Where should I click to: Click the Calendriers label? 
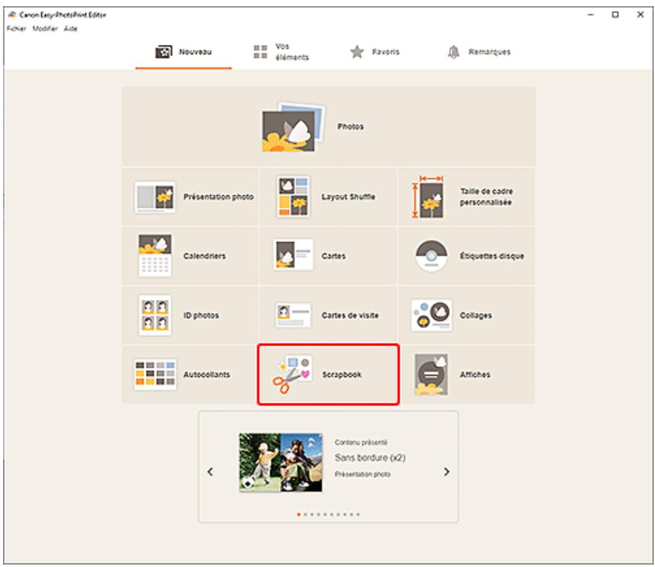[x=205, y=256]
